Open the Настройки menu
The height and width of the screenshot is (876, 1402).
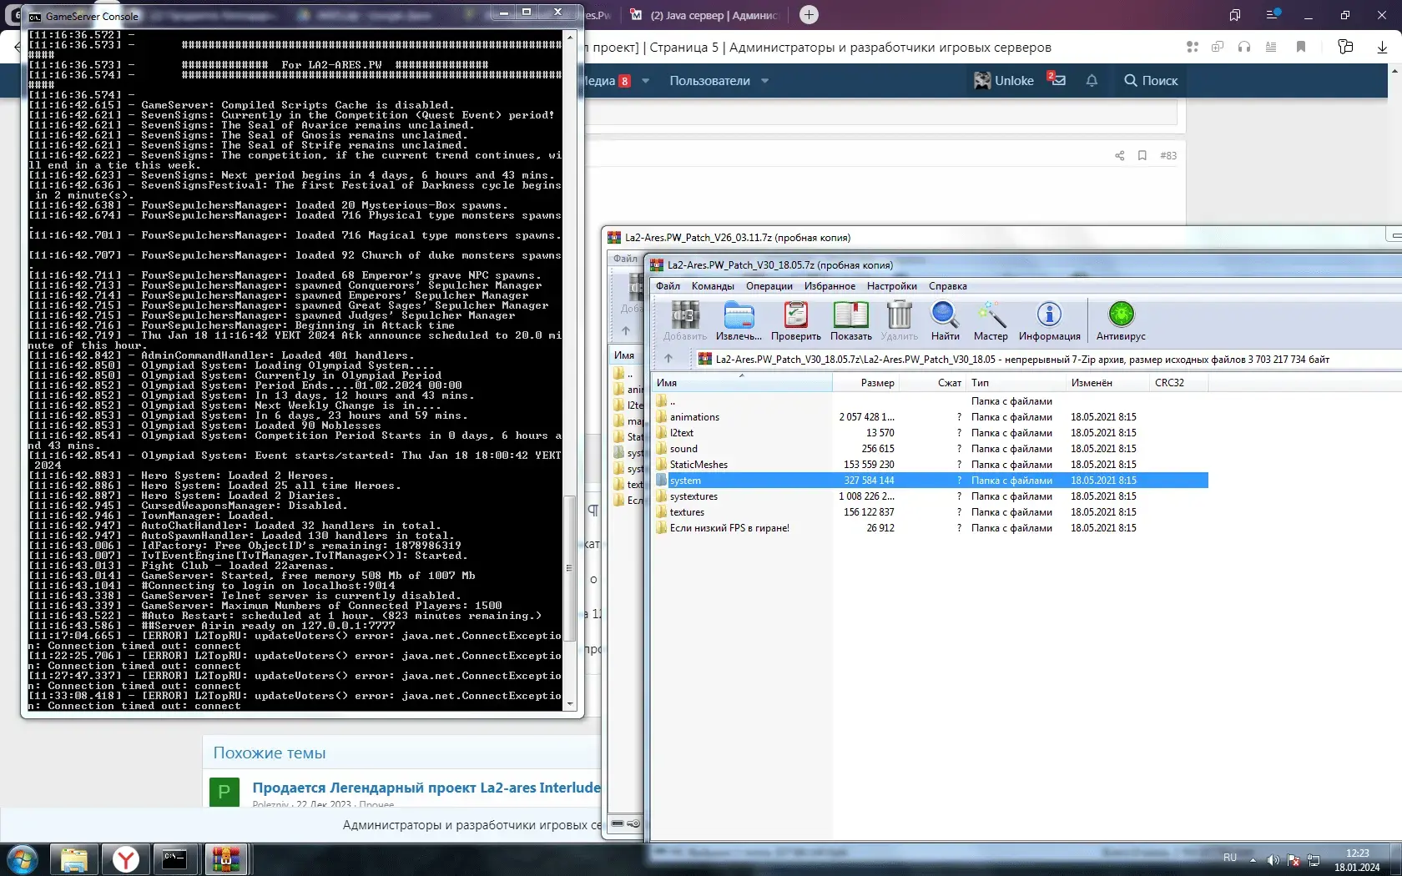pos(891,286)
